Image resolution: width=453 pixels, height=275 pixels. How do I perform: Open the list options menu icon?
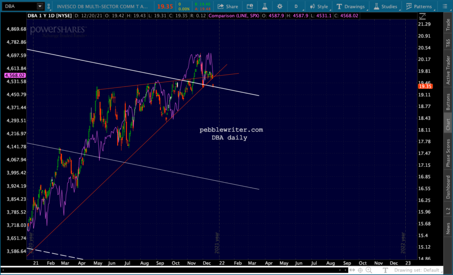(x=445, y=6)
